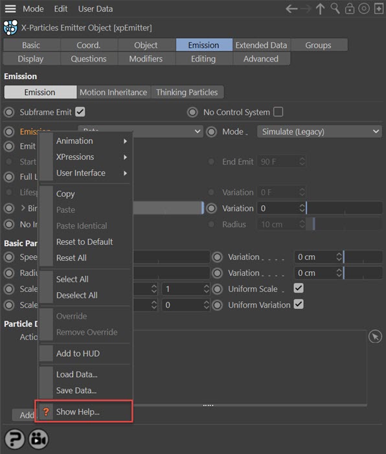Click the target circle mode icon
This screenshot has height=454, width=386.
364,8
